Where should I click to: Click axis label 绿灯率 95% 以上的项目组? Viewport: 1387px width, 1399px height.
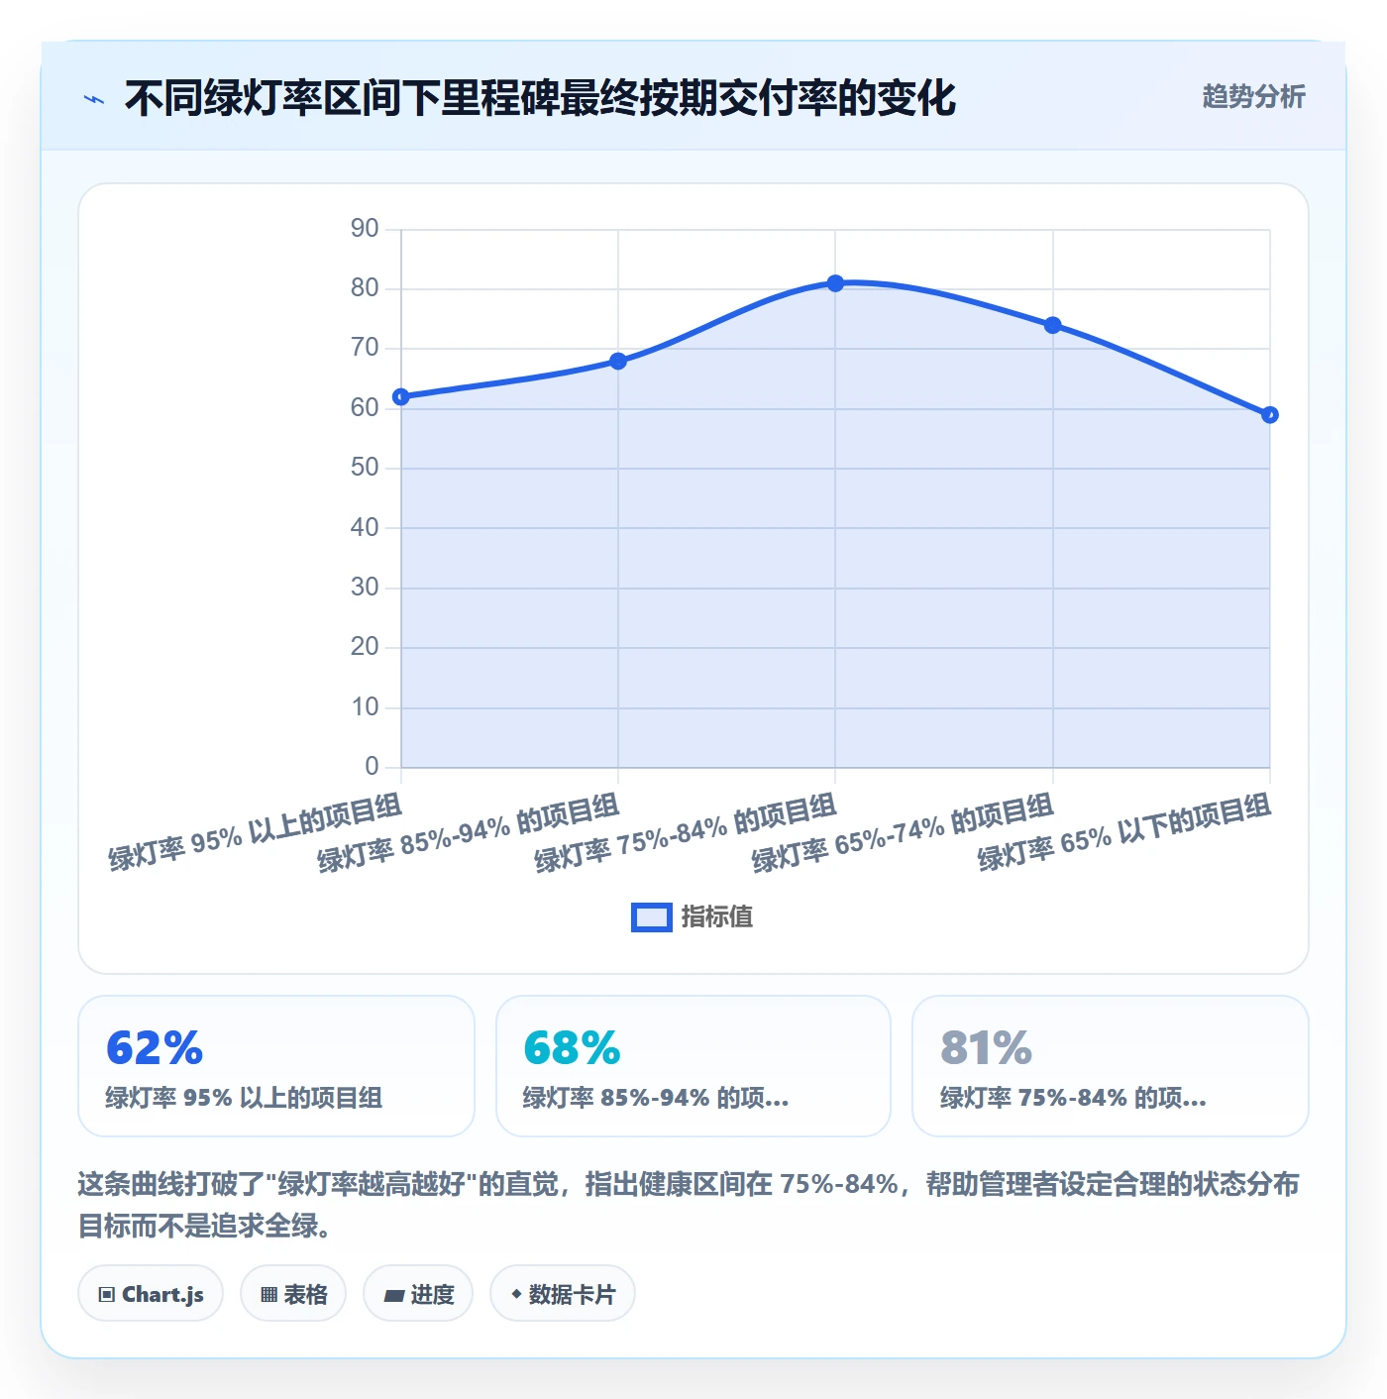coord(255,832)
